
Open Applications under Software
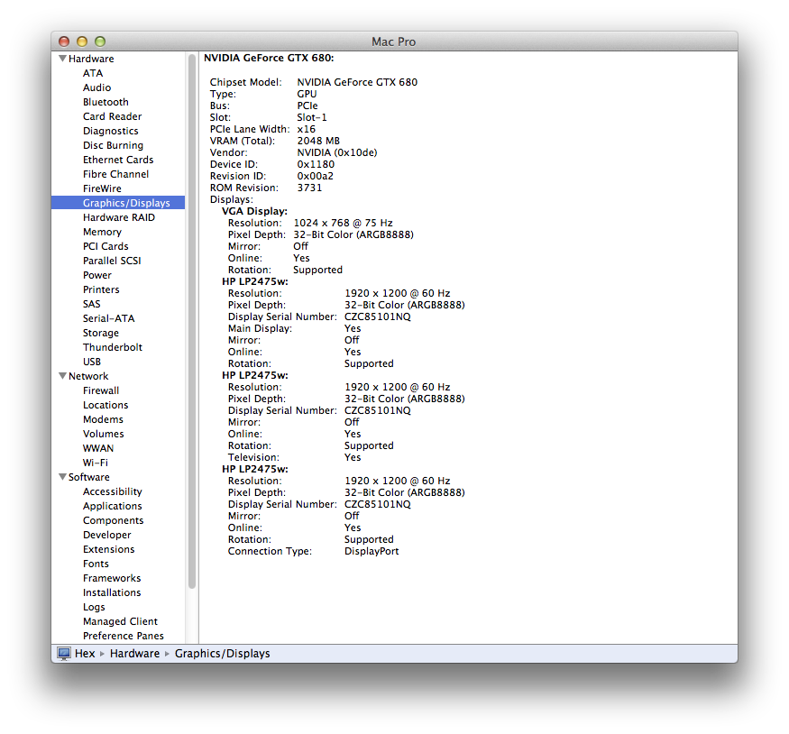[x=112, y=506]
